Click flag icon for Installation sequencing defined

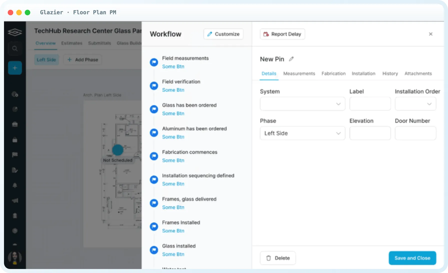click(x=154, y=180)
